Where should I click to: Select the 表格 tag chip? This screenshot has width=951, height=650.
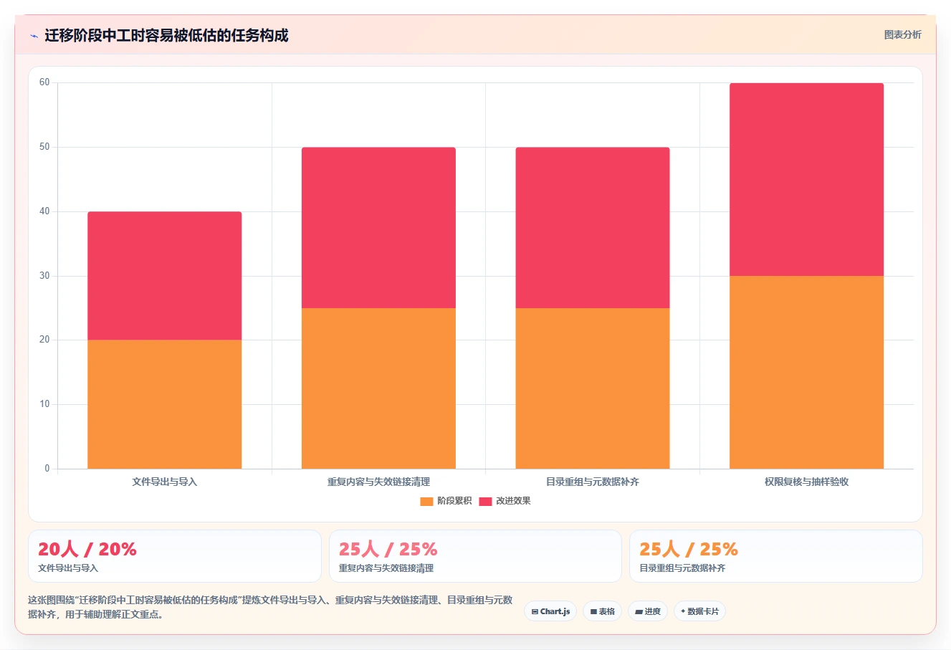tap(602, 611)
